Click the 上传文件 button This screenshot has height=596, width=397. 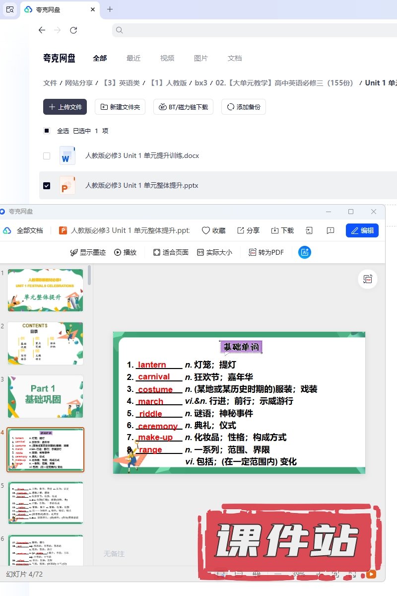65,107
